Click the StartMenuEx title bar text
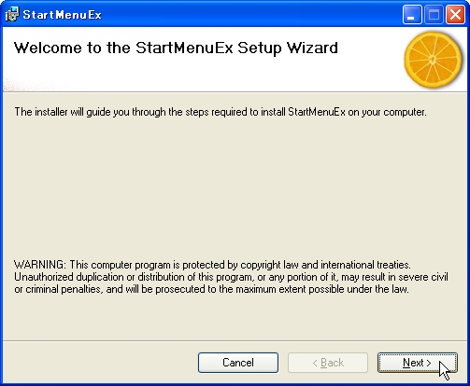The height and width of the screenshot is (386, 470). pos(63,15)
